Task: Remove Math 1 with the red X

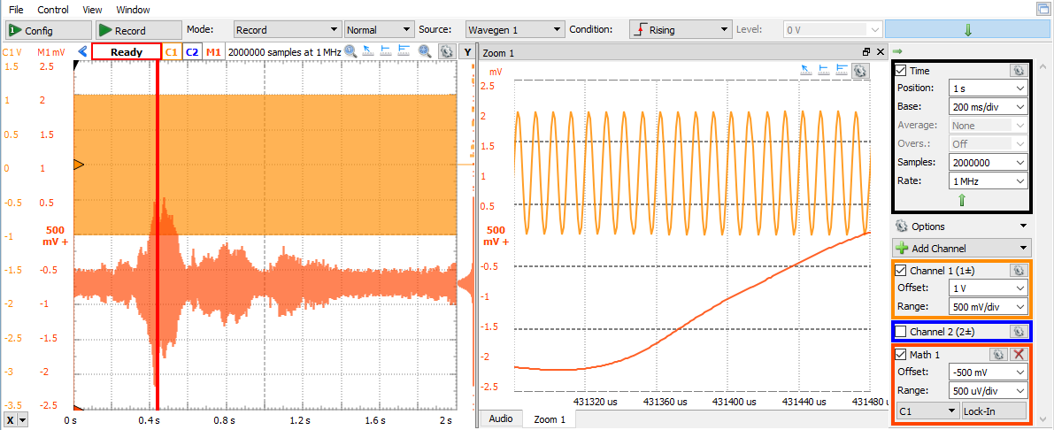Action: coord(1019,354)
